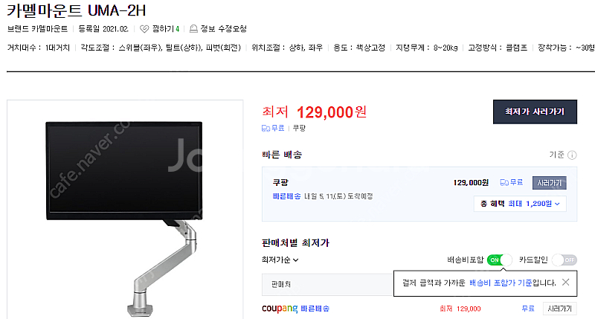Click the 빠른배송 link in the 쿠팡 box
This screenshot has width=595, height=319.
pos(286,196)
